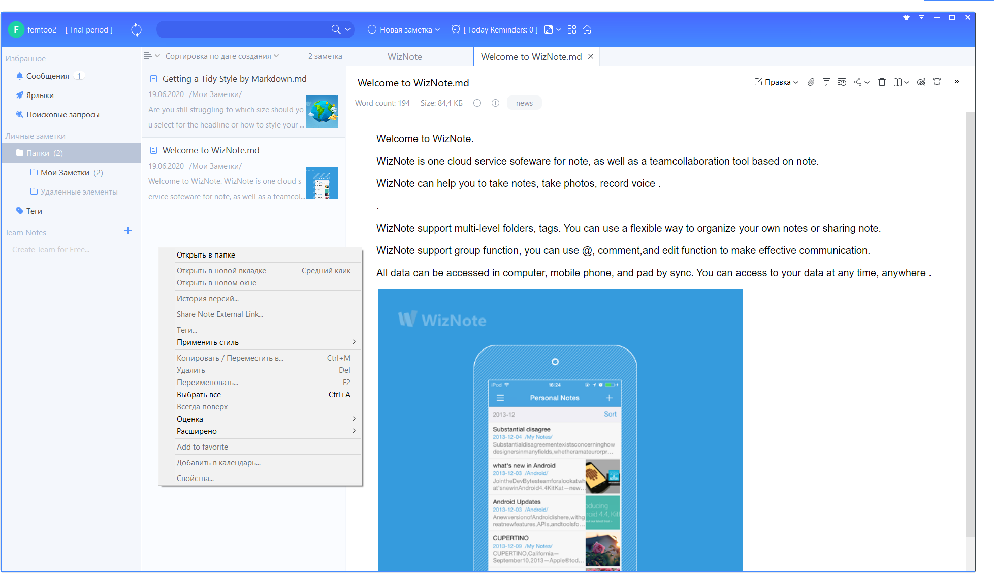The height and width of the screenshot is (573, 994).
Task: Expand Расширено submenu
Action: coord(261,431)
